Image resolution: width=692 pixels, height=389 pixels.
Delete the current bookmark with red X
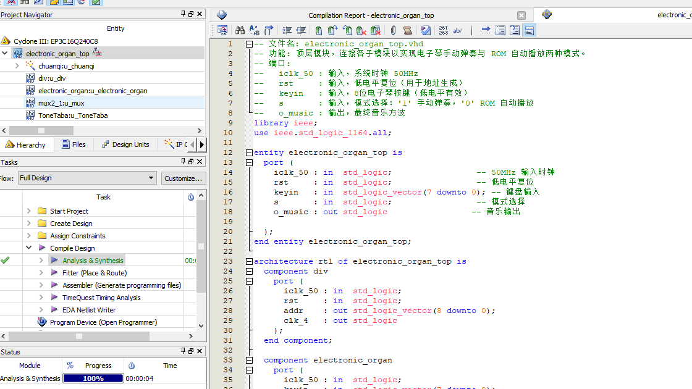[x=361, y=30]
